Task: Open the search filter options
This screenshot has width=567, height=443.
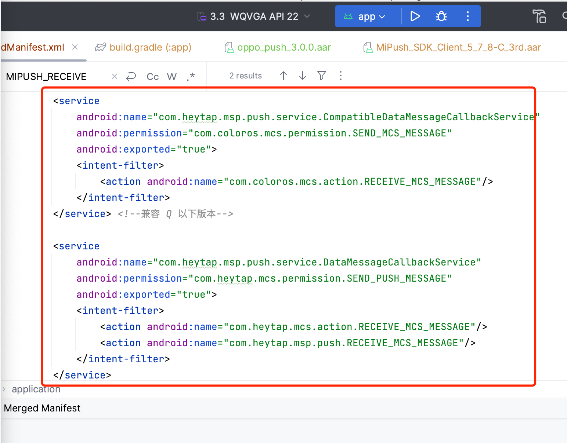Action: pos(322,76)
